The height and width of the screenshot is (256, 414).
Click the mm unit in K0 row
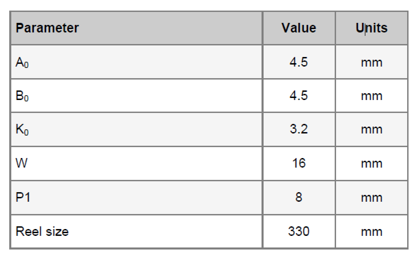372,130
